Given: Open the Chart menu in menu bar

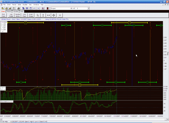Looking at the screenshot, I should [x=9, y=5].
